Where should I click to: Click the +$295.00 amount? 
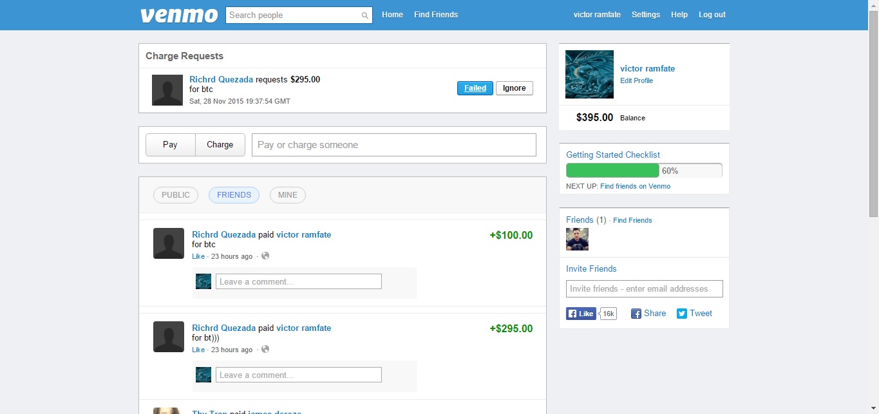click(511, 328)
